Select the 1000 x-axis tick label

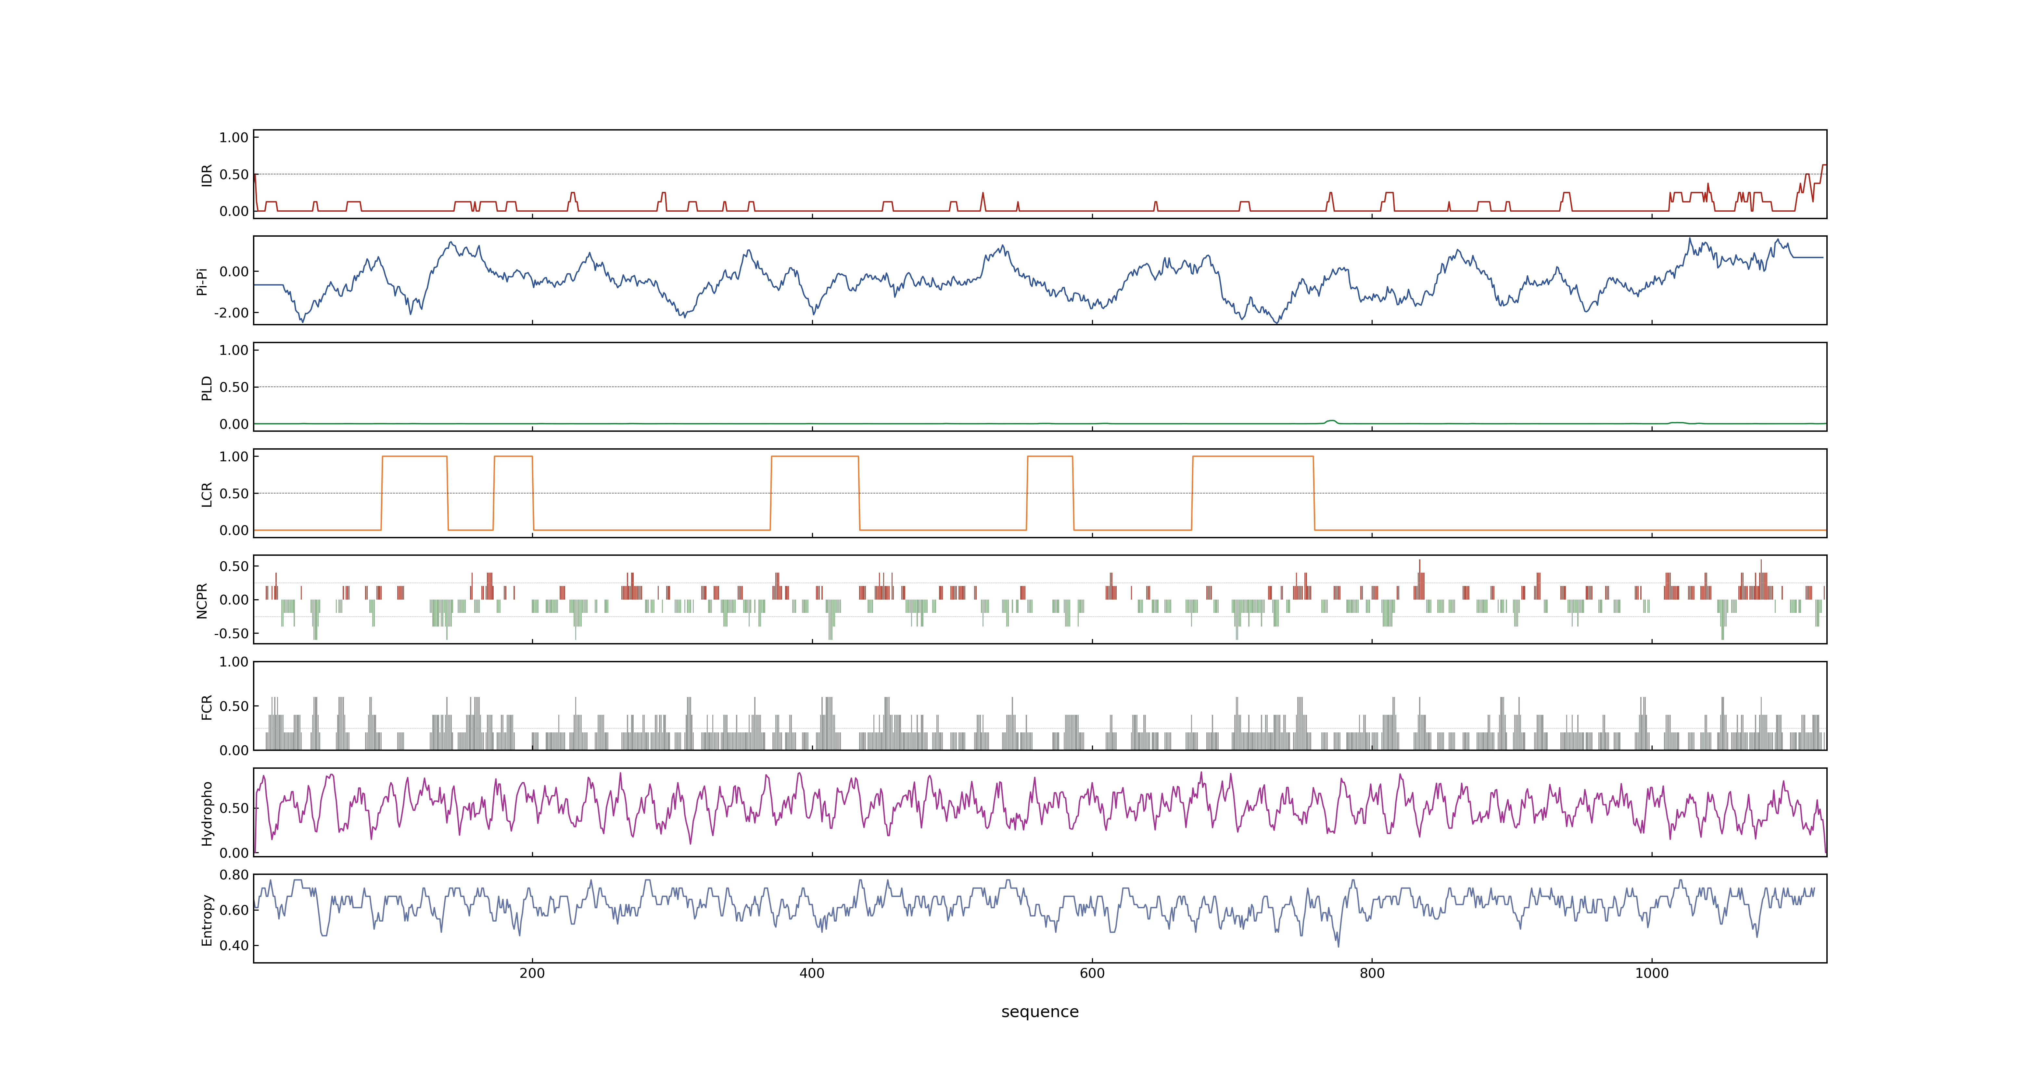coord(1652,973)
